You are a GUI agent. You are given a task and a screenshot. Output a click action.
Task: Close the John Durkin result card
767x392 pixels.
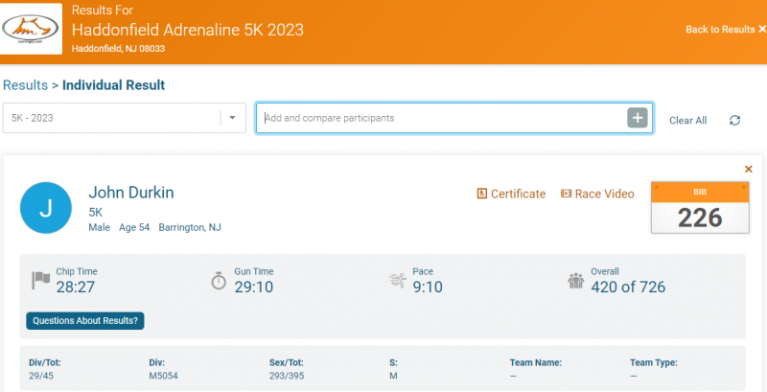pyautogui.click(x=749, y=169)
